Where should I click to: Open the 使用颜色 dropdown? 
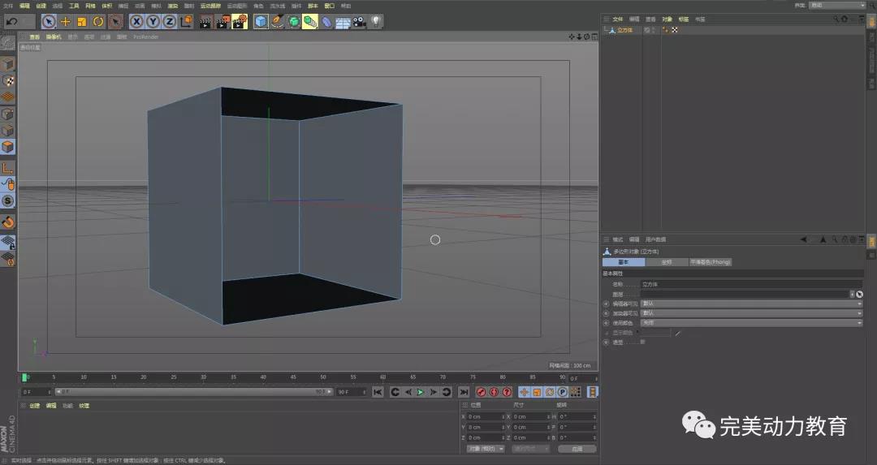751,322
